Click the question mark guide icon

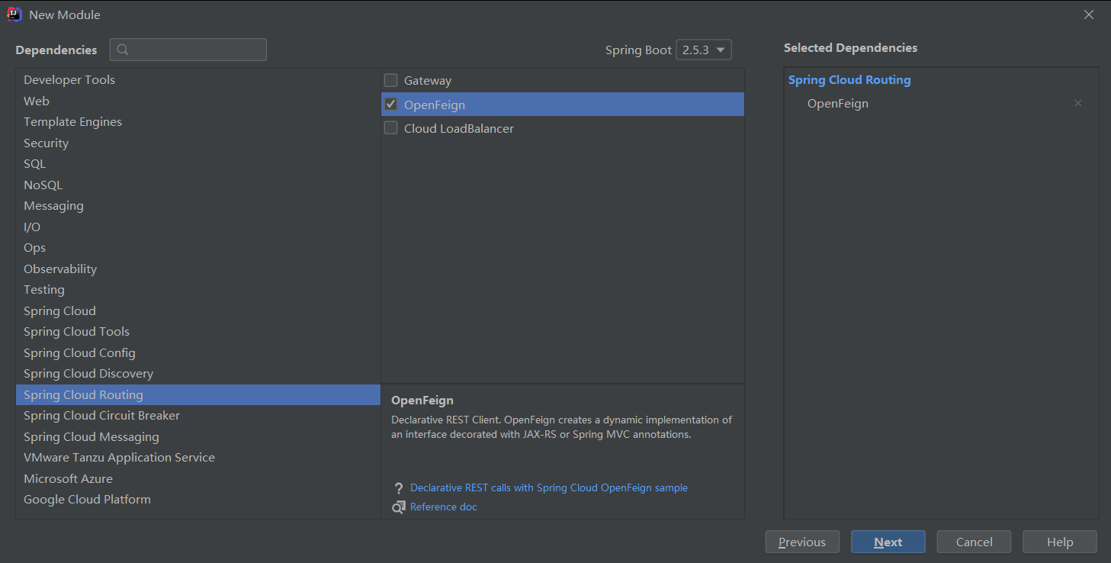click(398, 488)
